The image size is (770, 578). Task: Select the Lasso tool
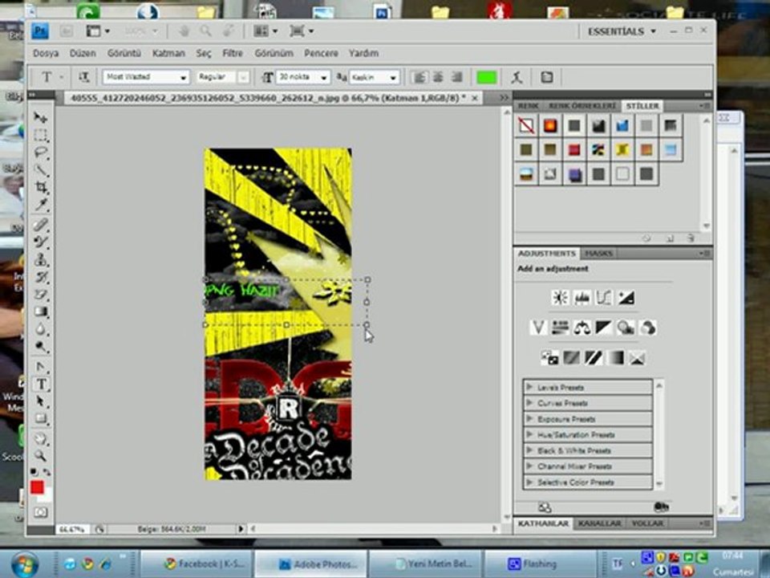40,153
